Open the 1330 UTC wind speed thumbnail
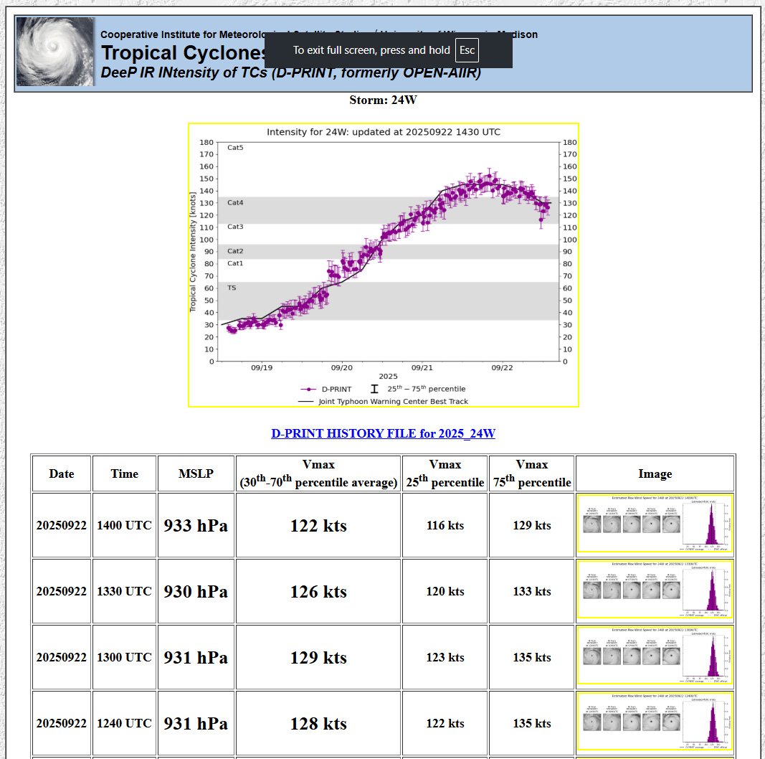Viewport: 765px width, 759px height. (655, 591)
